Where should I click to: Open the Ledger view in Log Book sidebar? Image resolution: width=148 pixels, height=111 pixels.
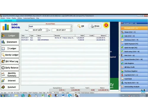click(10, 36)
